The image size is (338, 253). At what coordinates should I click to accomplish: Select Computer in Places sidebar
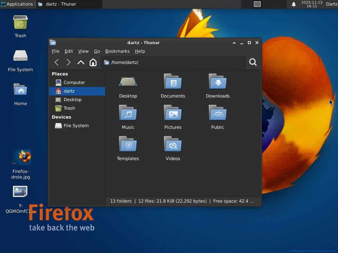[x=77, y=82]
